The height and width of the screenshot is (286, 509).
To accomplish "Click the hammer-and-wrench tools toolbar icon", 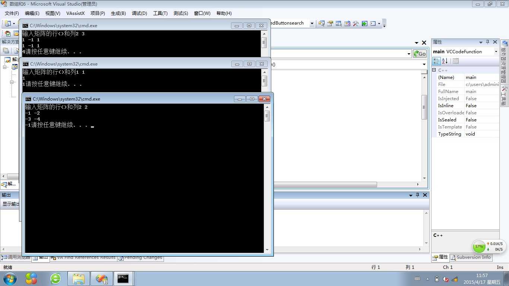I will (x=355, y=23).
